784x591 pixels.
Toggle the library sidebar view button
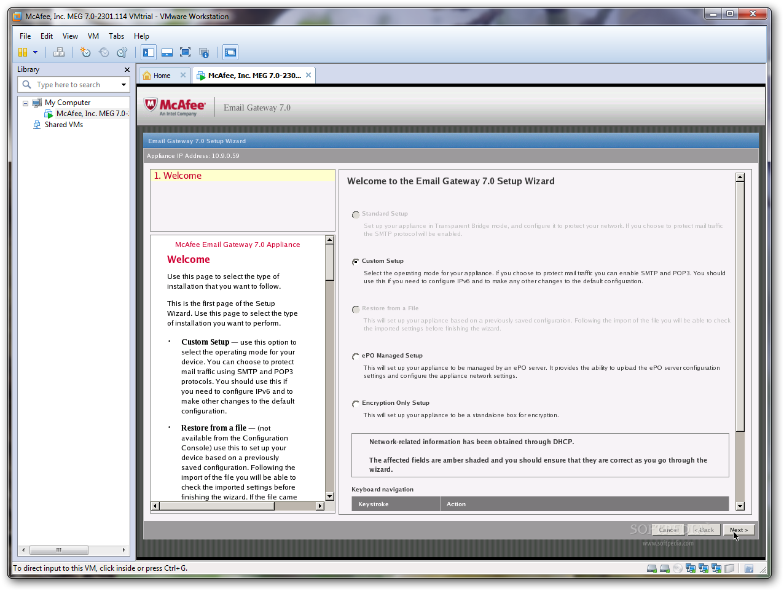tap(149, 52)
